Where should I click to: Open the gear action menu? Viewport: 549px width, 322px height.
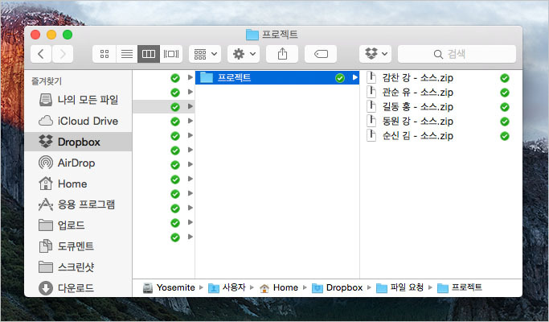point(244,54)
